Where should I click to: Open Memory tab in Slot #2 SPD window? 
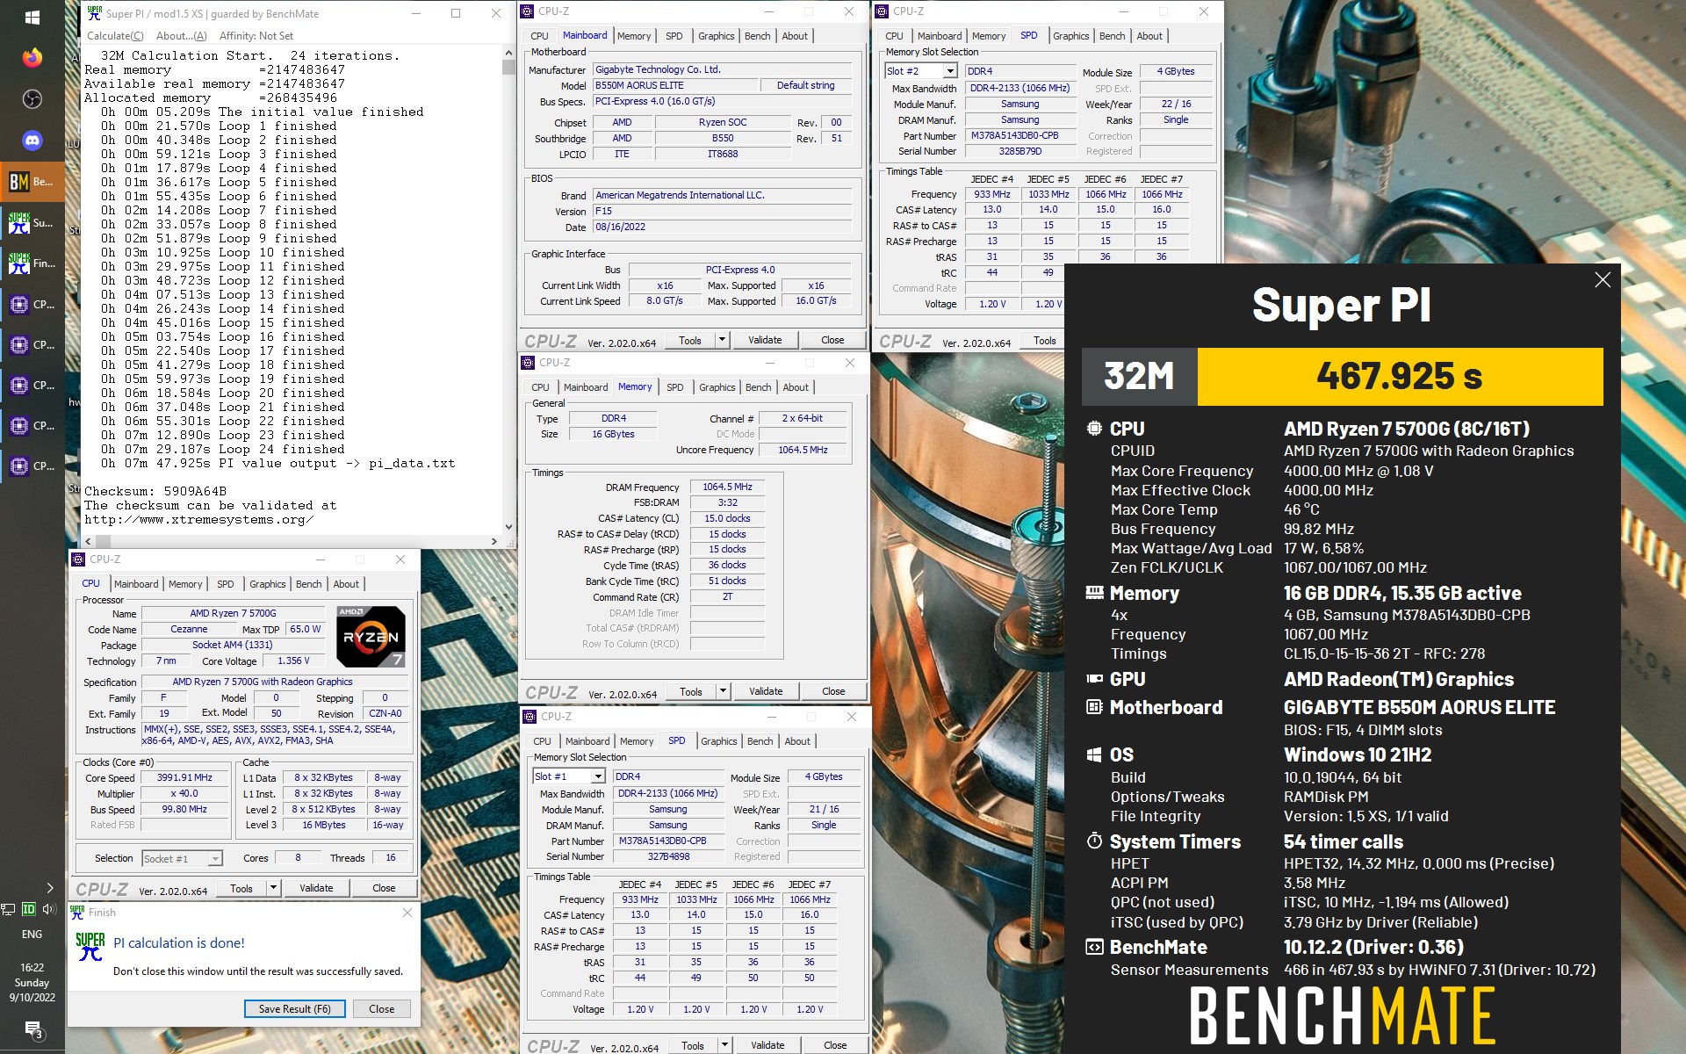[989, 36]
